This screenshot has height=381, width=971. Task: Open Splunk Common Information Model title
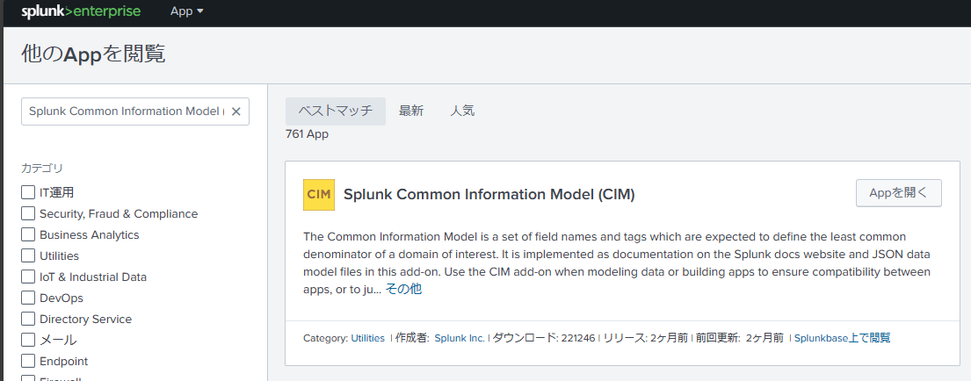coord(489,195)
